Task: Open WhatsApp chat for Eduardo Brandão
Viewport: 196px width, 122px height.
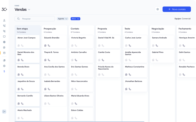Action: [45, 45]
